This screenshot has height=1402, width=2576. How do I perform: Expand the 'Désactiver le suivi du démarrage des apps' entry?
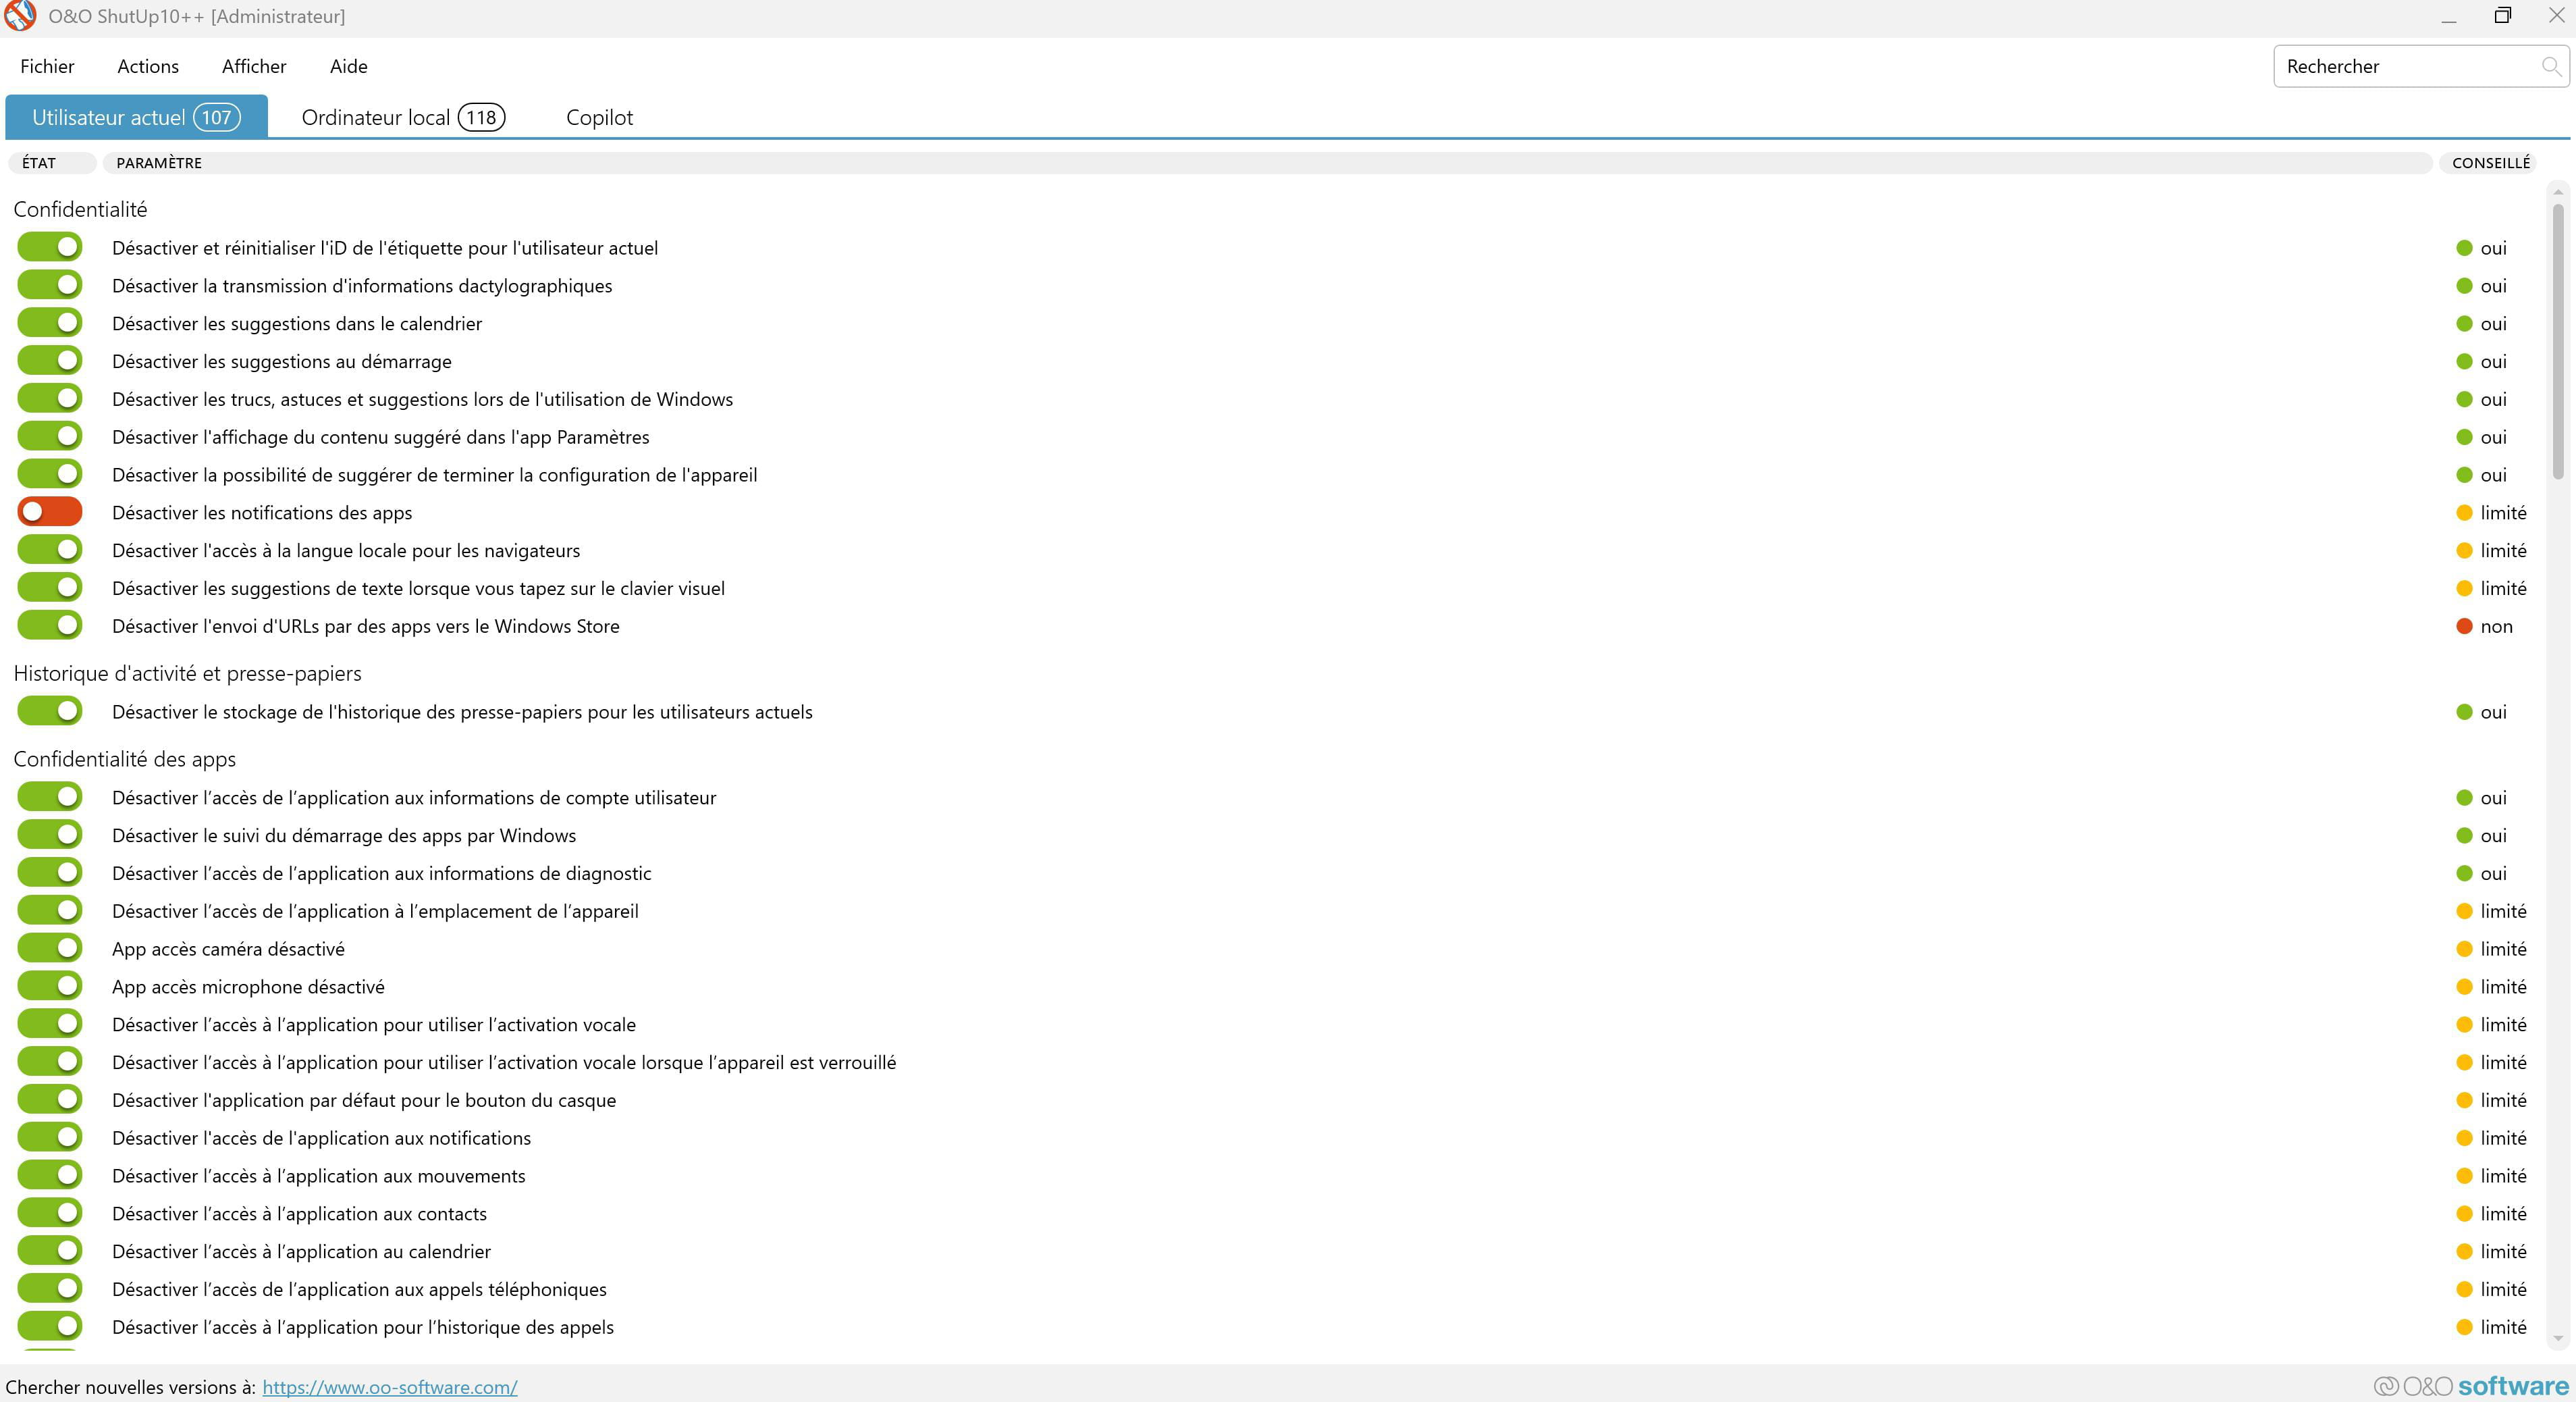click(x=344, y=835)
